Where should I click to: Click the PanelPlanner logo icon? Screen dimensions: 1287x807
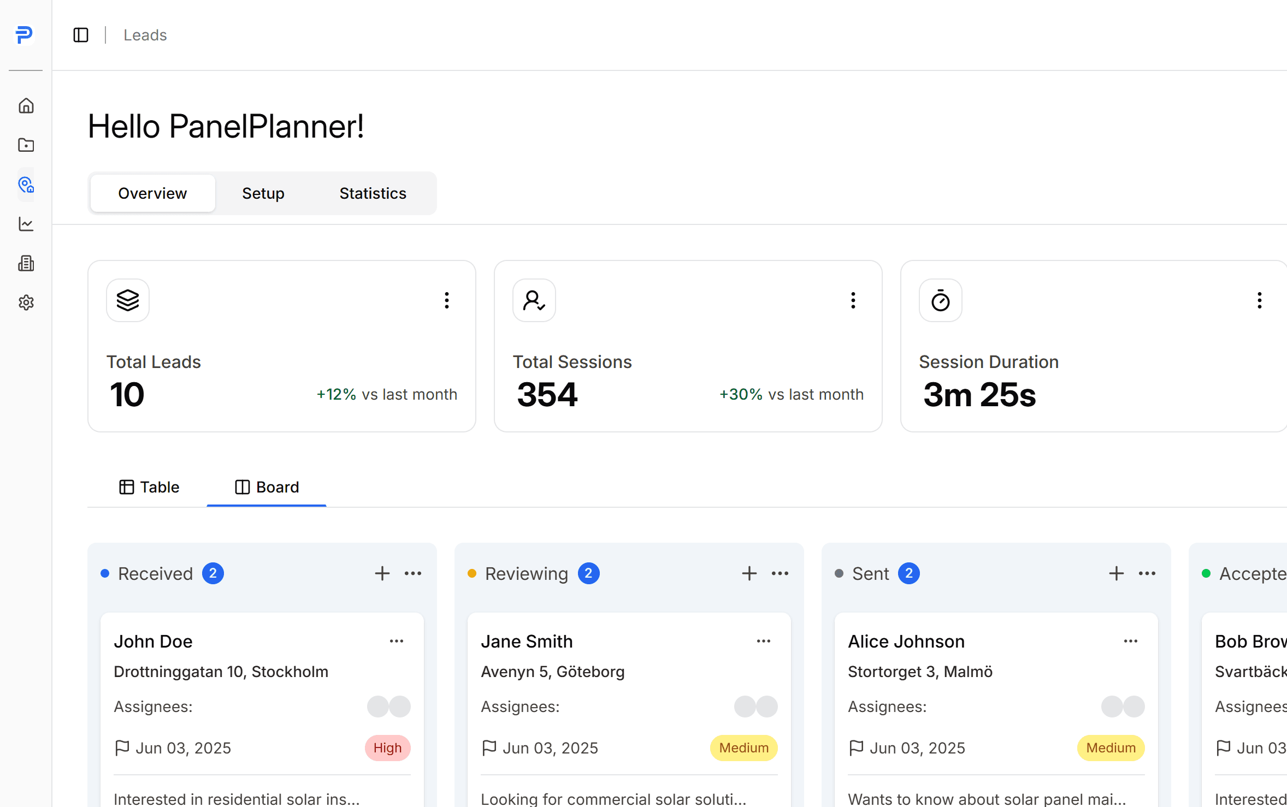[24, 35]
